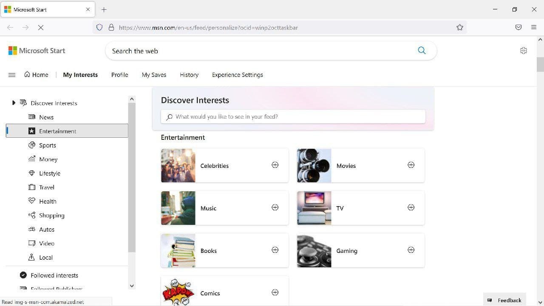Follow the Comics interest plus icon

coord(275,292)
